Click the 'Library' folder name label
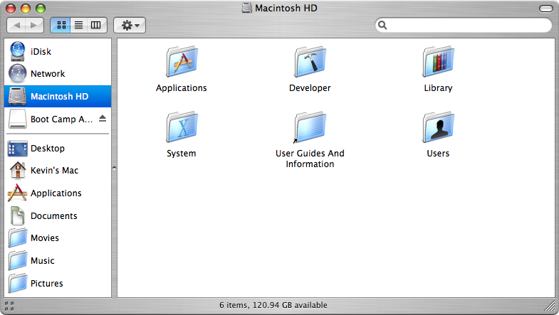The image size is (559, 315). coord(438,88)
